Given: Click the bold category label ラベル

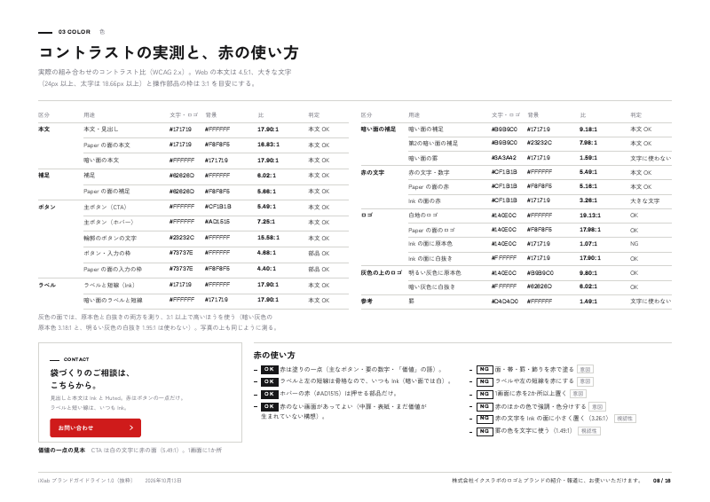Looking at the screenshot, I should [47, 286].
